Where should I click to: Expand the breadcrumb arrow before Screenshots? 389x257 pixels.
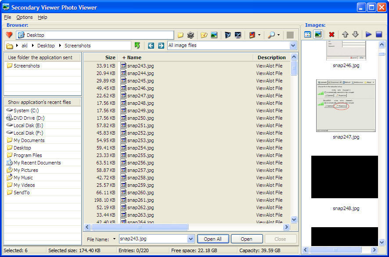point(60,46)
